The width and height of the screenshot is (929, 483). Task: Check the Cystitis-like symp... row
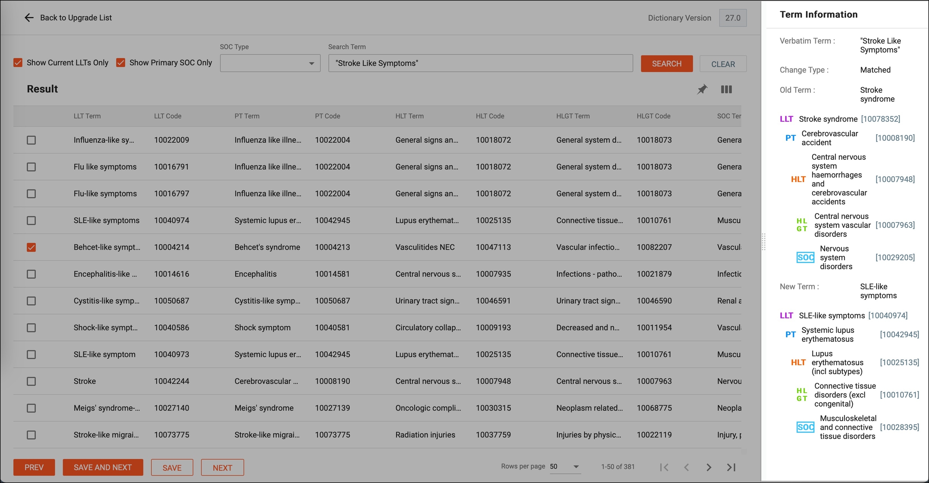(31, 301)
